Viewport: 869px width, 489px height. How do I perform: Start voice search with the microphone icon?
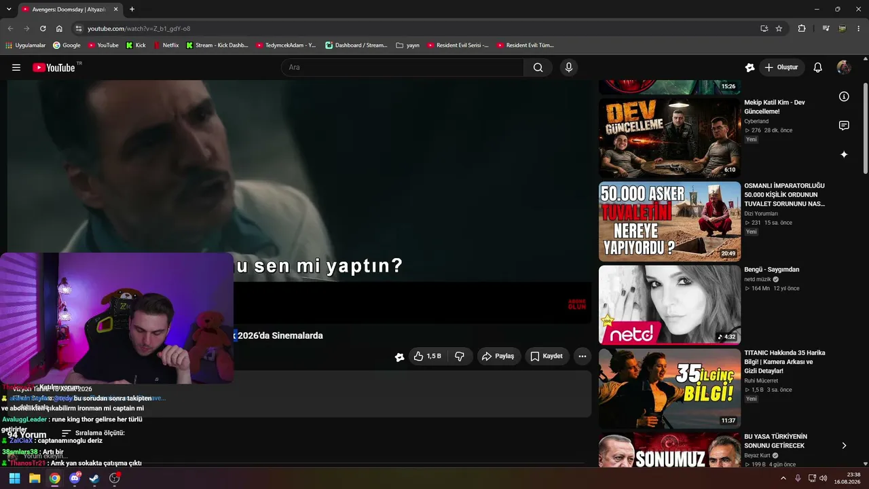[x=569, y=67]
